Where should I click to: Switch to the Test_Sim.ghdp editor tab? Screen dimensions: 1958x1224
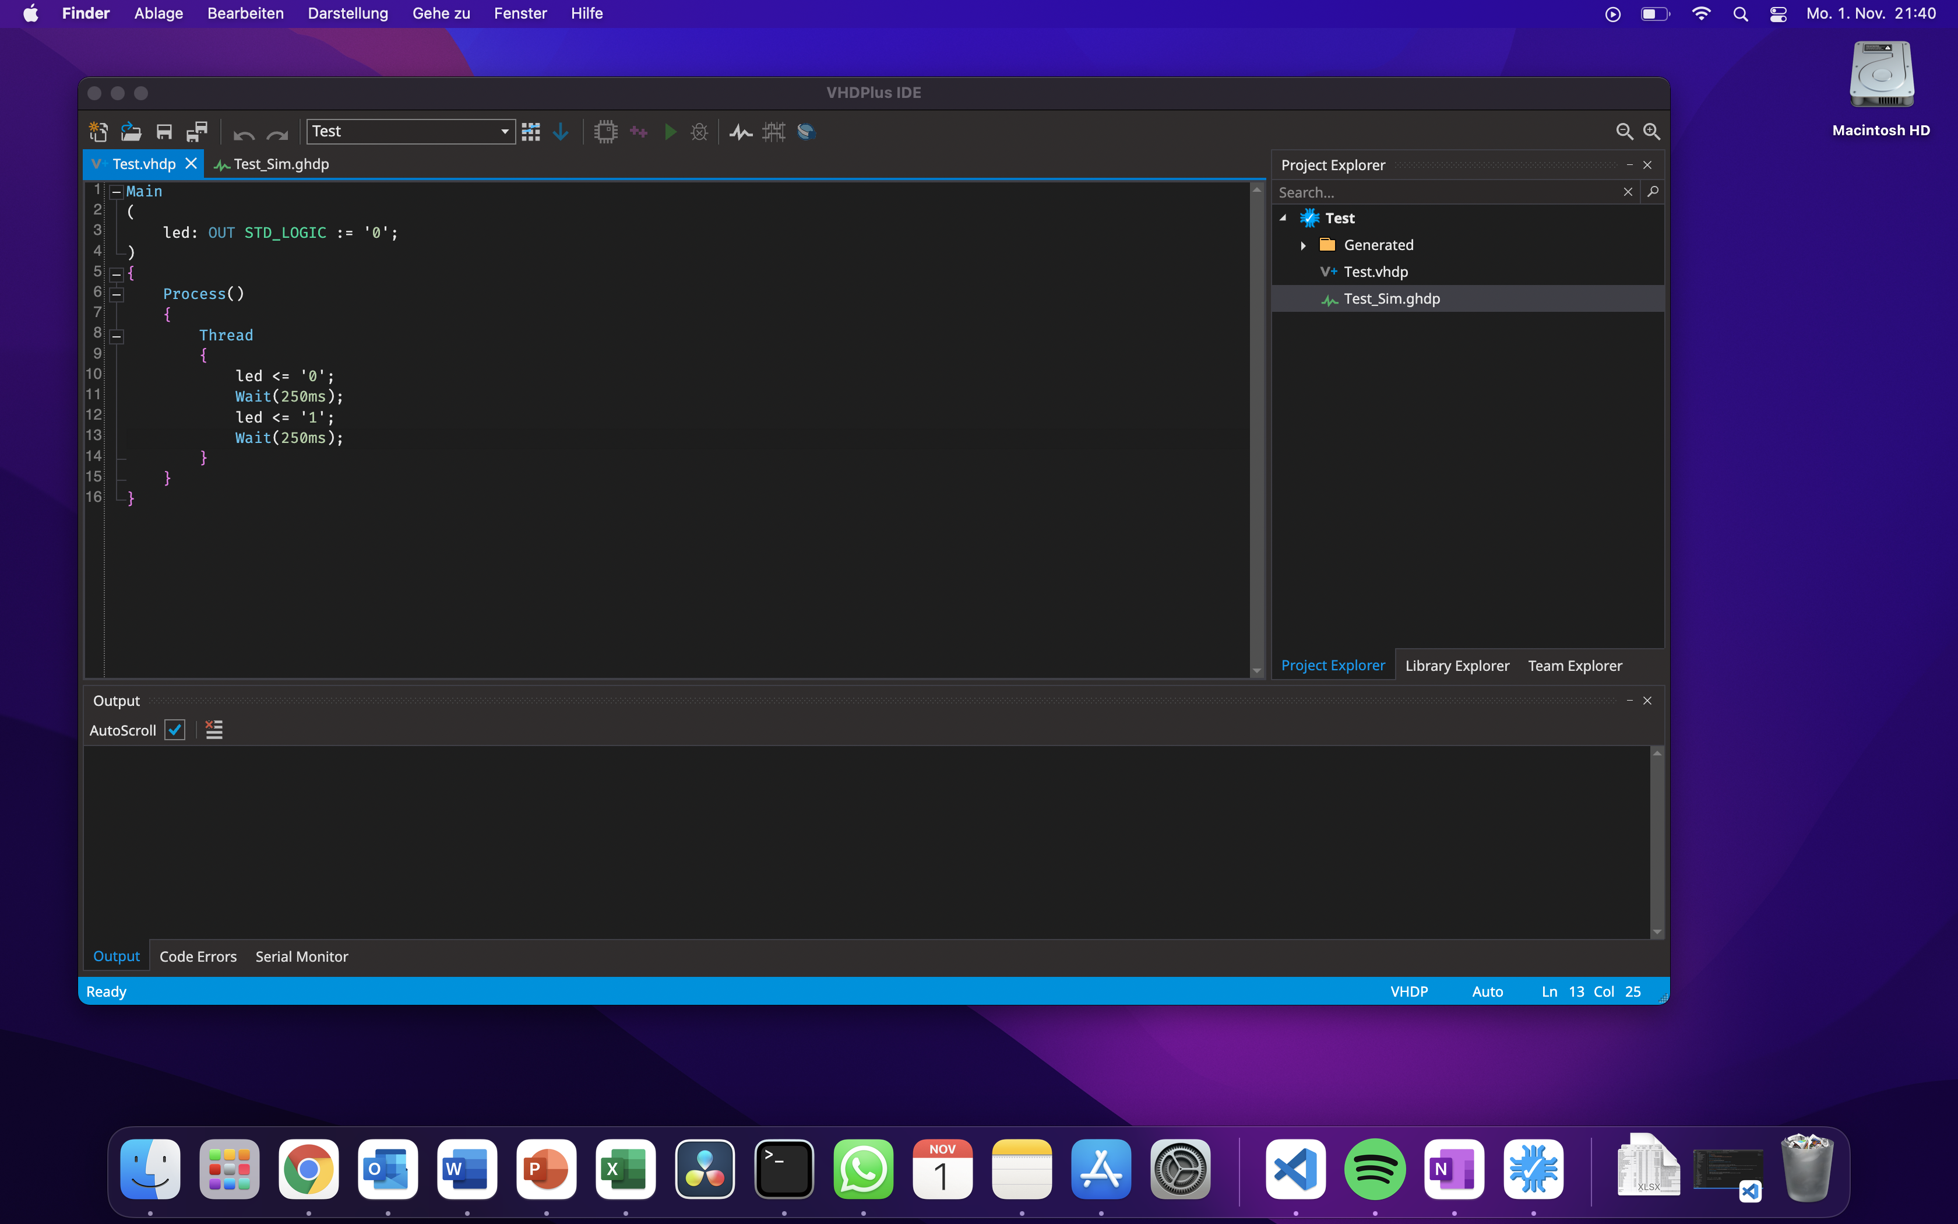[271, 164]
